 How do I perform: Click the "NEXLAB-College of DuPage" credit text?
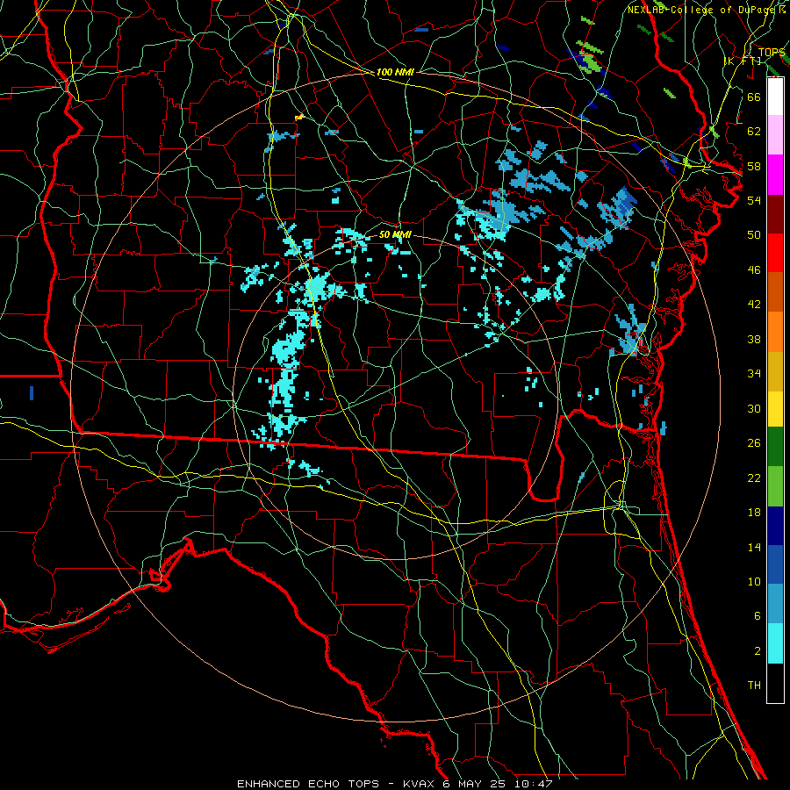point(702,10)
